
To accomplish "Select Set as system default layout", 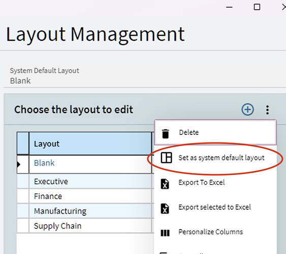I will click(215, 158).
